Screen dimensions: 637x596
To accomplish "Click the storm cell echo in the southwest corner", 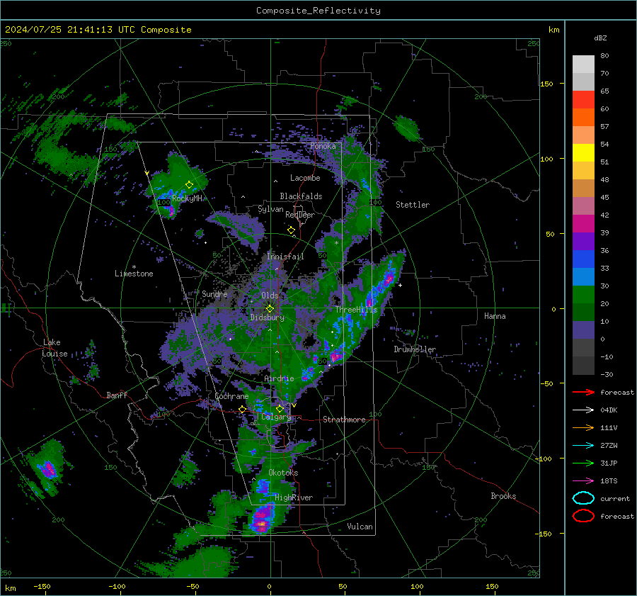I will click(49, 469).
